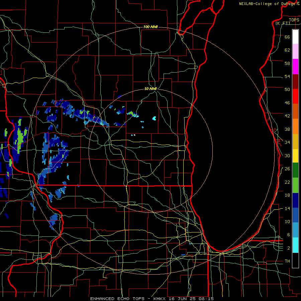Screen dimensions: 301x301
Task: Click the bright yellow legend swatch
Action: pos(295,156)
